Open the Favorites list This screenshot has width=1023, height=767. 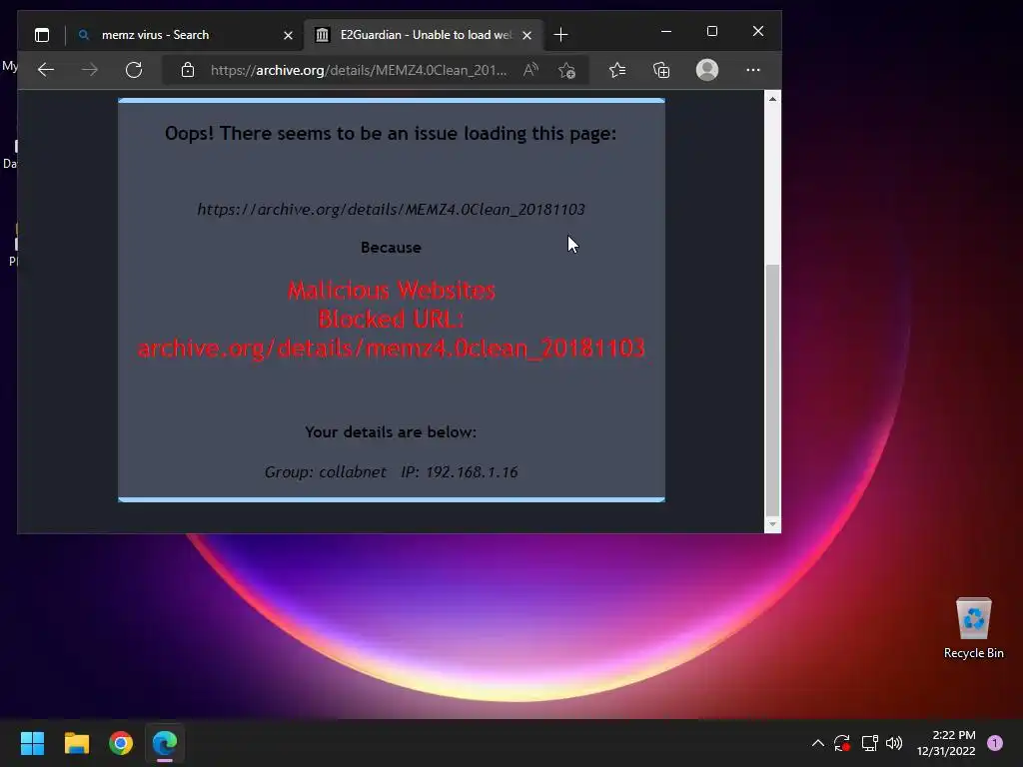coord(617,70)
